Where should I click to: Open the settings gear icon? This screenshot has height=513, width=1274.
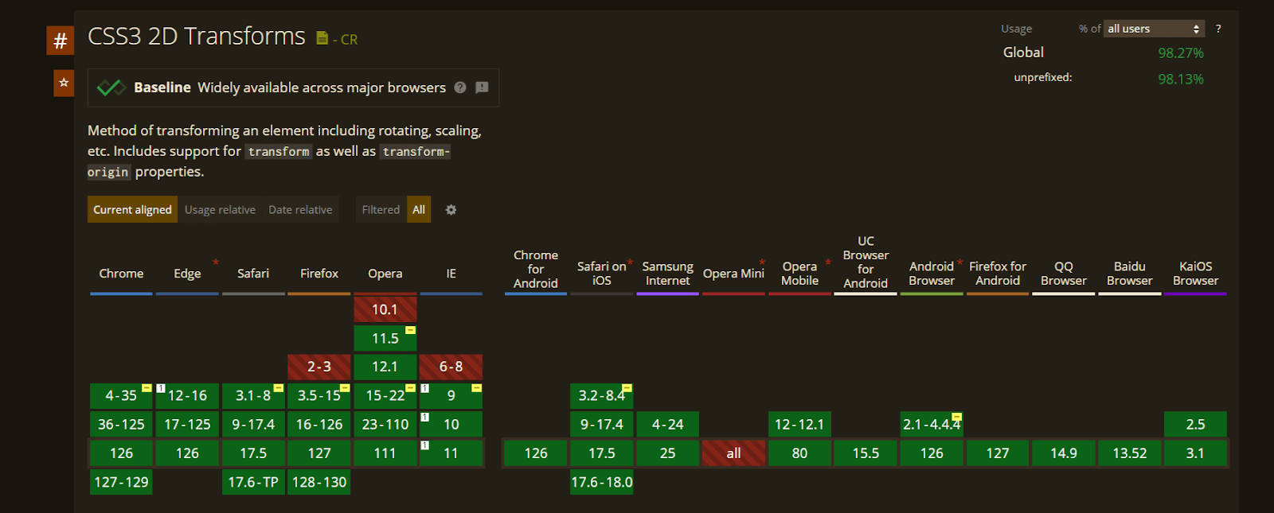click(451, 210)
